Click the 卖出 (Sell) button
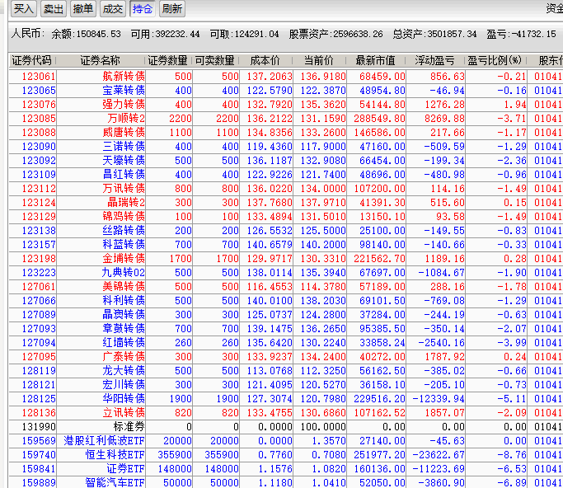This screenshot has height=488, width=563. click(x=54, y=9)
